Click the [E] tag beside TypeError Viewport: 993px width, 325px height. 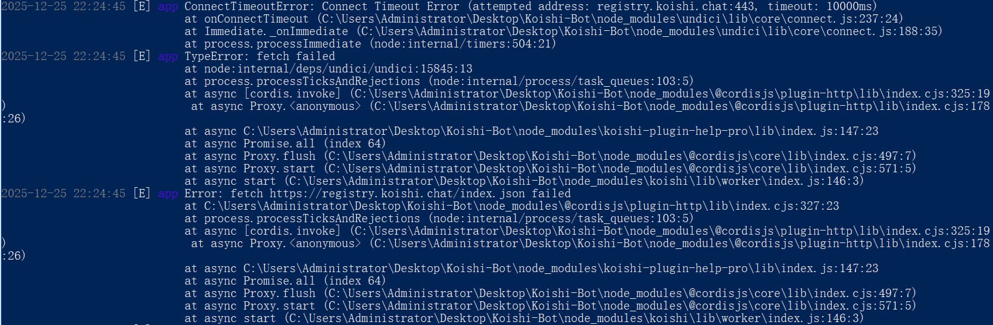142,56
